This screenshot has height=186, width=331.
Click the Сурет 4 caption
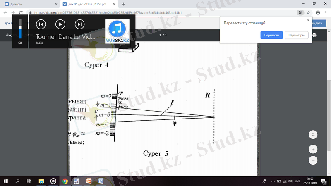click(96, 65)
